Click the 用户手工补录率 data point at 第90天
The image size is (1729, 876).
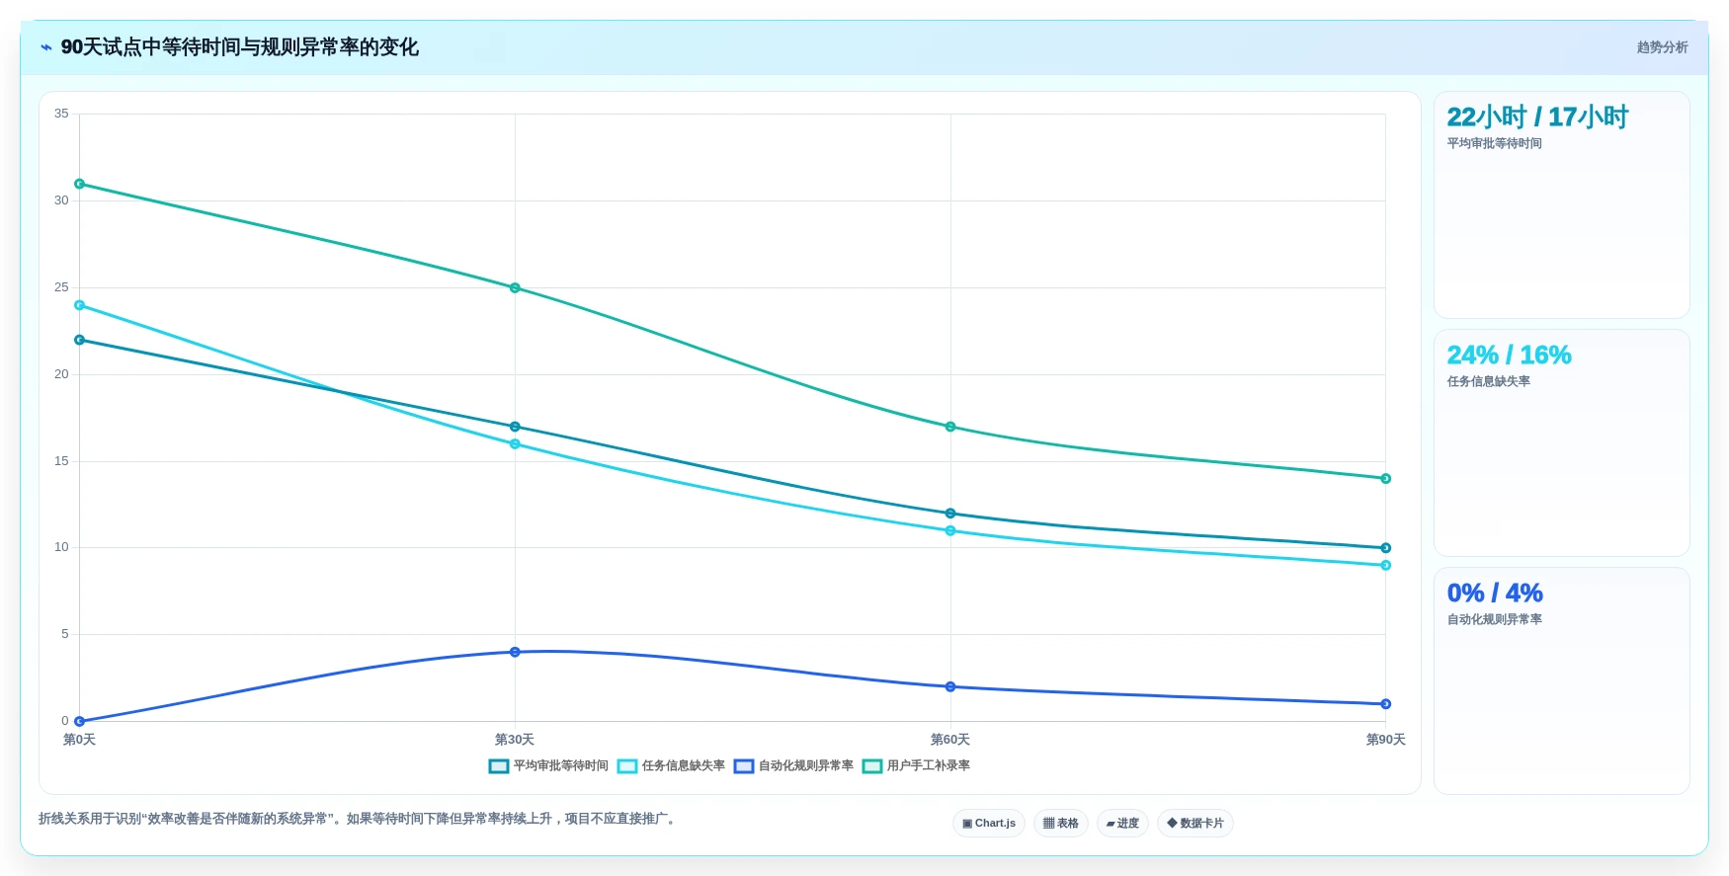click(1385, 479)
